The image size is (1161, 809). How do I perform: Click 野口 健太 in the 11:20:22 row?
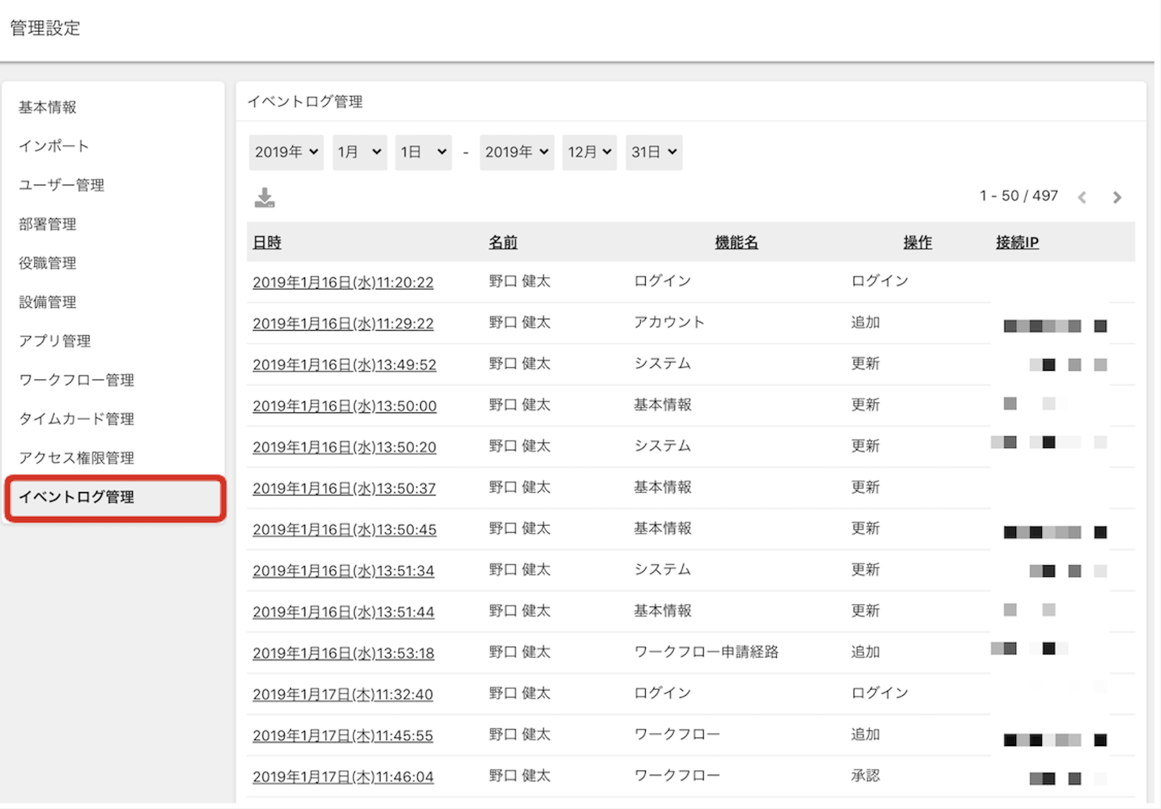(519, 281)
